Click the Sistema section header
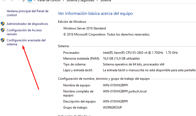This screenshot has height=116, width=196. click(63, 46)
